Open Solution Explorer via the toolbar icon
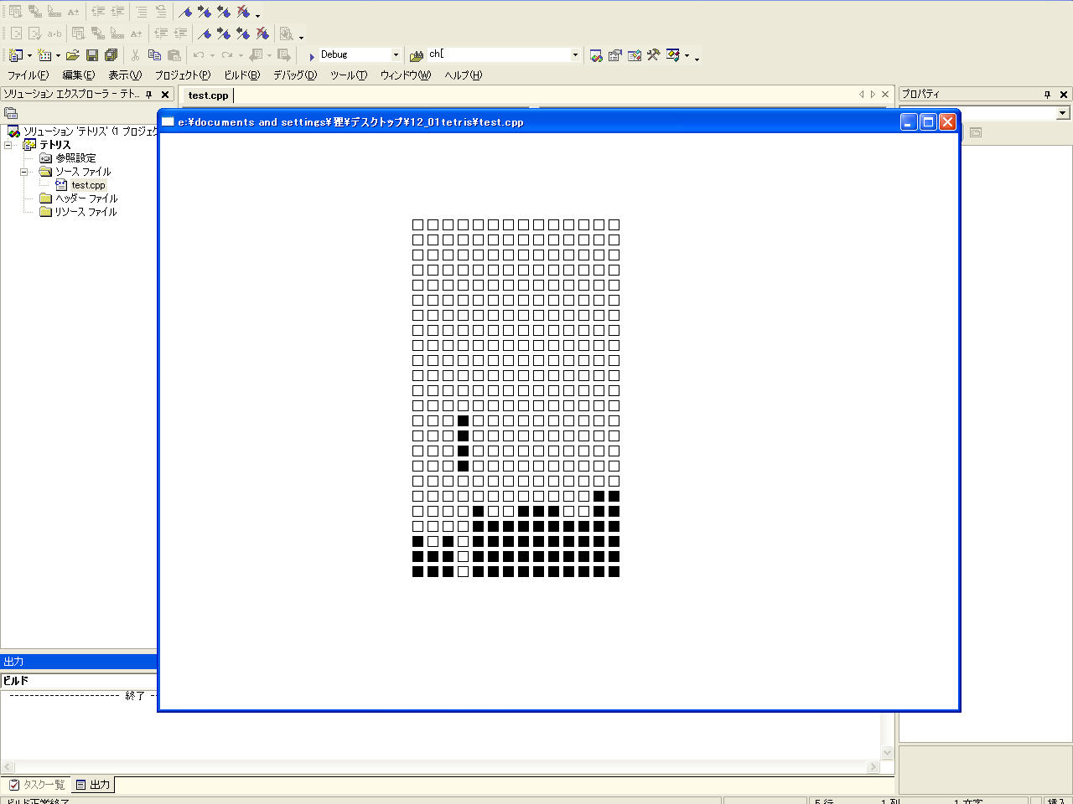Viewport: 1073px width, 804px height. pos(596,55)
